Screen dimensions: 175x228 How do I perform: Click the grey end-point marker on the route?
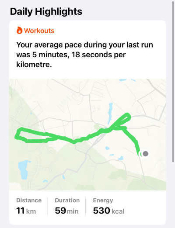[145, 154]
